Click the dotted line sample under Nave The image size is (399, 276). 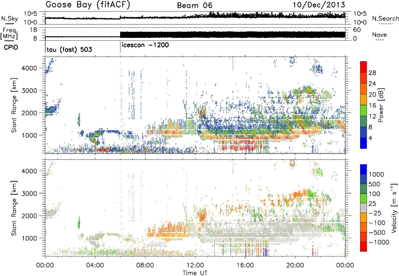pos(380,40)
